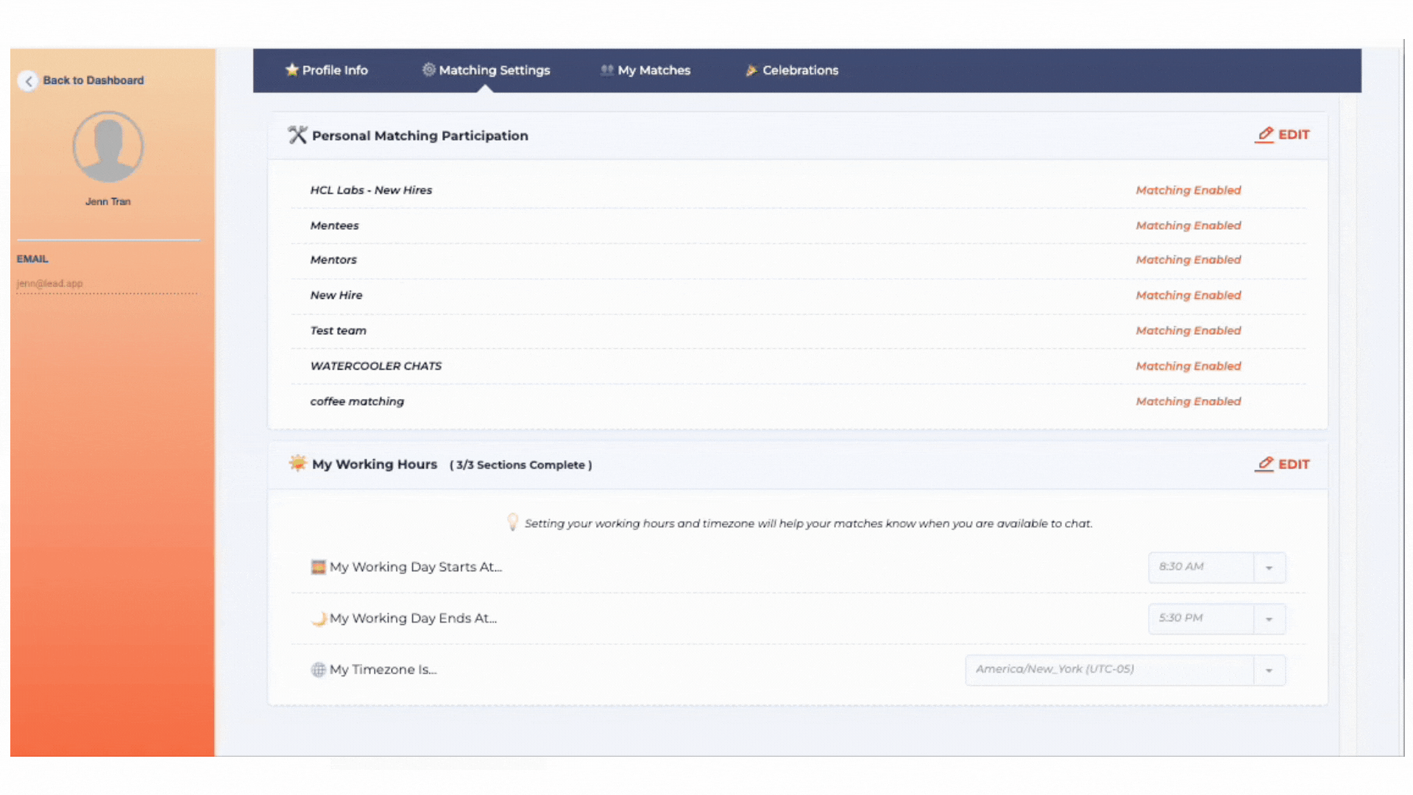Open the working day start time dropdown
Image resolution: width=1413 pixels, height=795 pixels.
click(x=1269, y=568)
